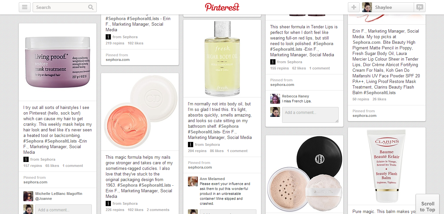Click the search magnifier icon

(91, 7)
